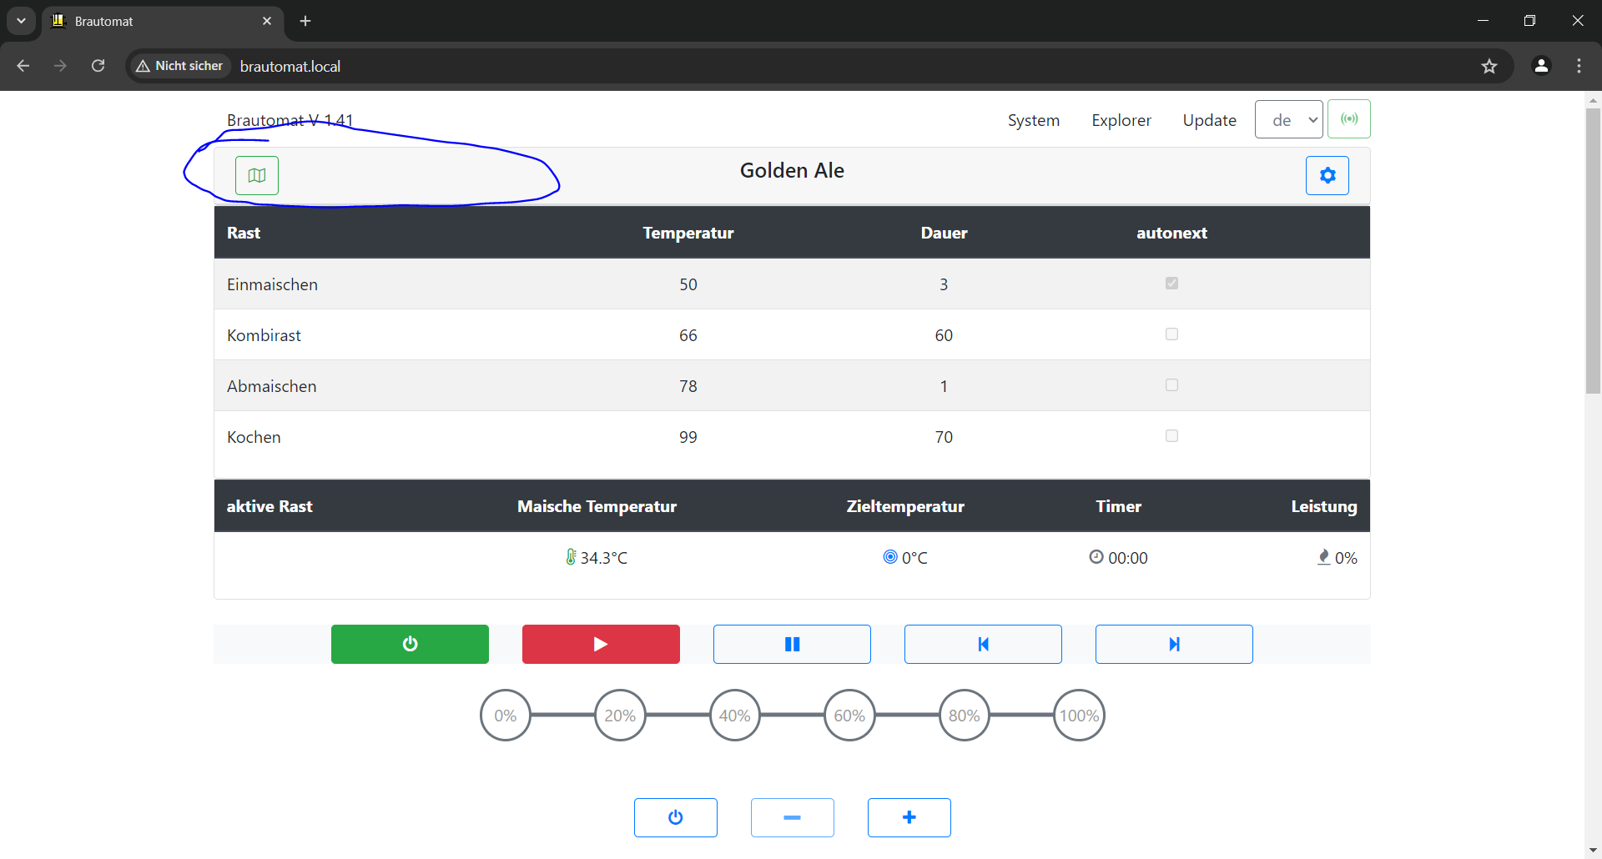Click the blue outlined power button
Viewport: 1602px width, 859px height.
pyautogui.click(x=675, y=817)
